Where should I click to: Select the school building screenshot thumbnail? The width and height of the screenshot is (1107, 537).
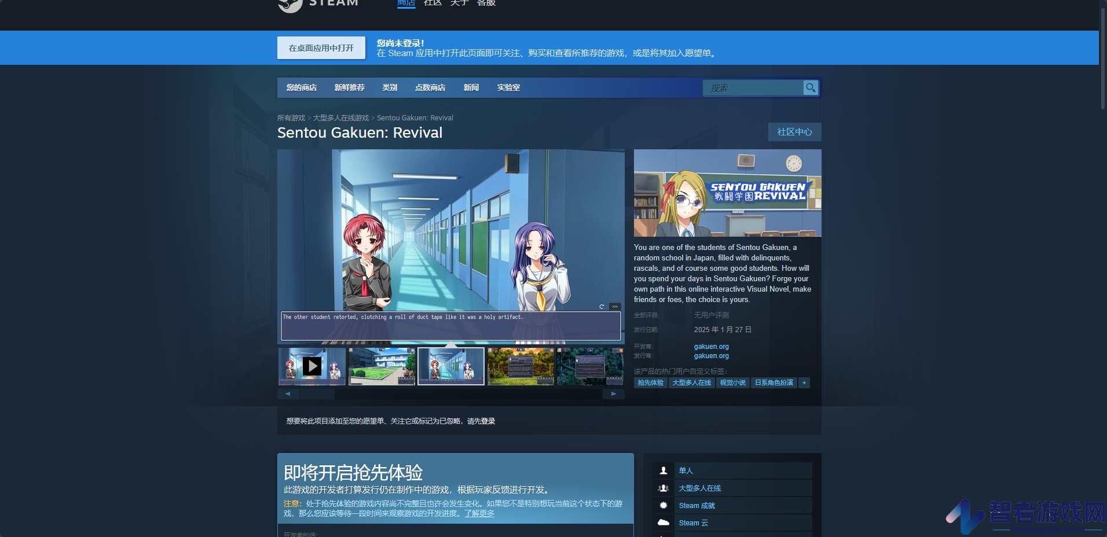[x=382, y=366]
